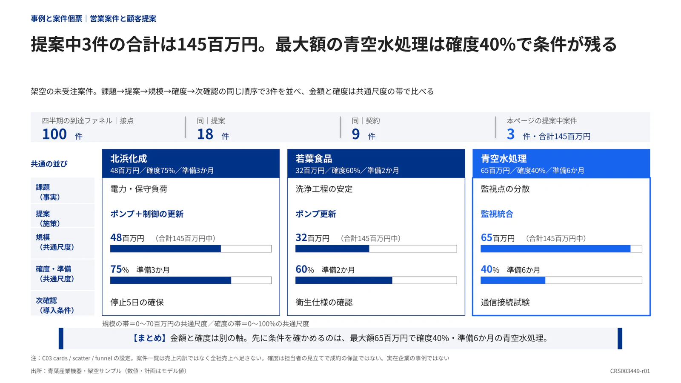Image resolution: width=681 pixels, height=383 pixels.
Task: Click the scale note starting 規模の帯＝0〜70百万円
Action: (x=206, y=324)
